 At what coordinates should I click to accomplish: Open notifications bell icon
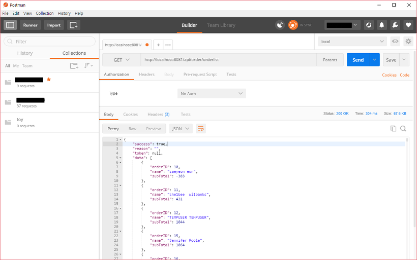pos(381,25)
